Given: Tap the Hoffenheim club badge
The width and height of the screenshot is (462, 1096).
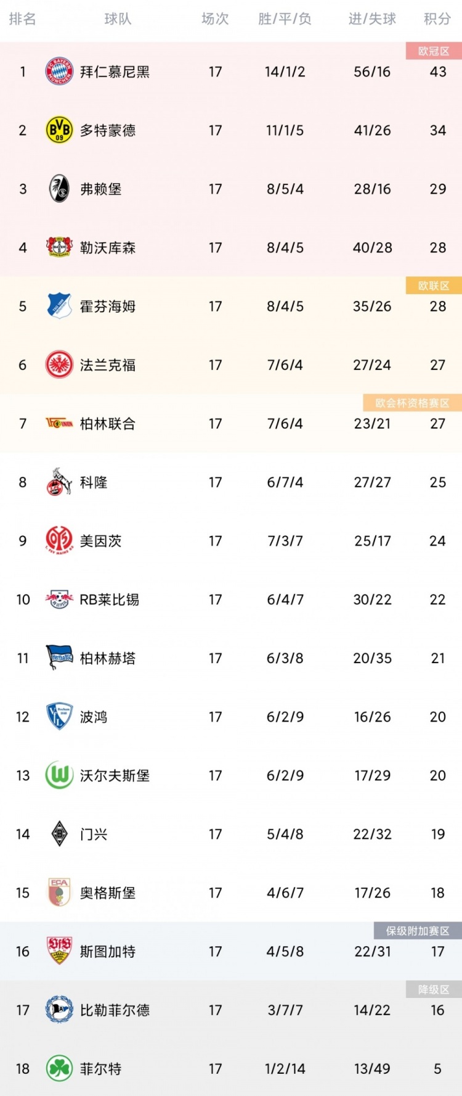Looking at the screenshot, I should 59,306.
